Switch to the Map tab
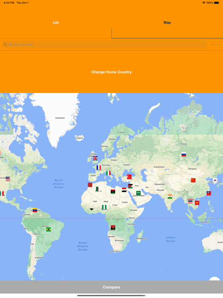 (x=167, y=23)
